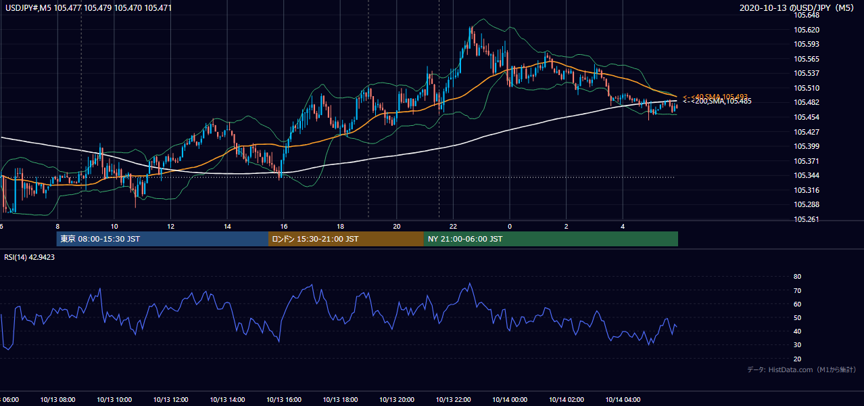
Task: Click the 10/13 16:00 time axis label
Action: (284, 400)
